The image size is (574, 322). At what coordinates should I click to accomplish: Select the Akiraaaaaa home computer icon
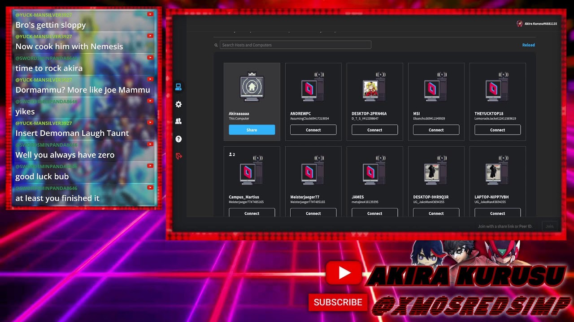(252, 87)
